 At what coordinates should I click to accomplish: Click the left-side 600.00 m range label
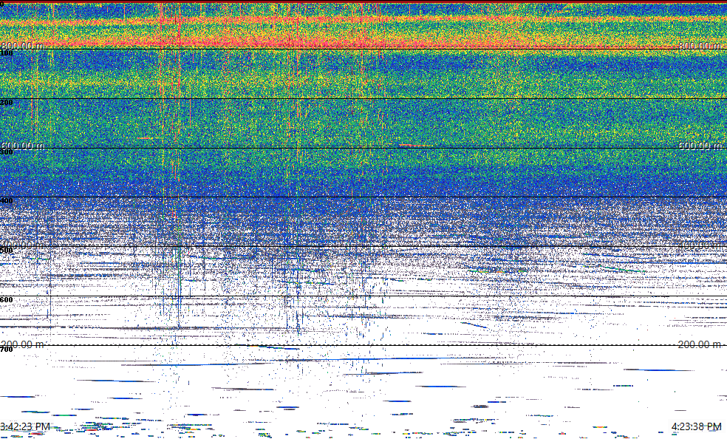[x=22, y=146]
